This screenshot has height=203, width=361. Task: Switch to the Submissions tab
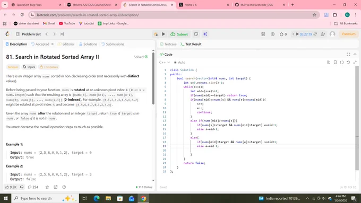click(113, 44)
